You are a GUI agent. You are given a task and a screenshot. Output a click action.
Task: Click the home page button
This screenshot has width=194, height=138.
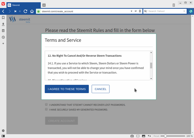(x=32, y=11)
